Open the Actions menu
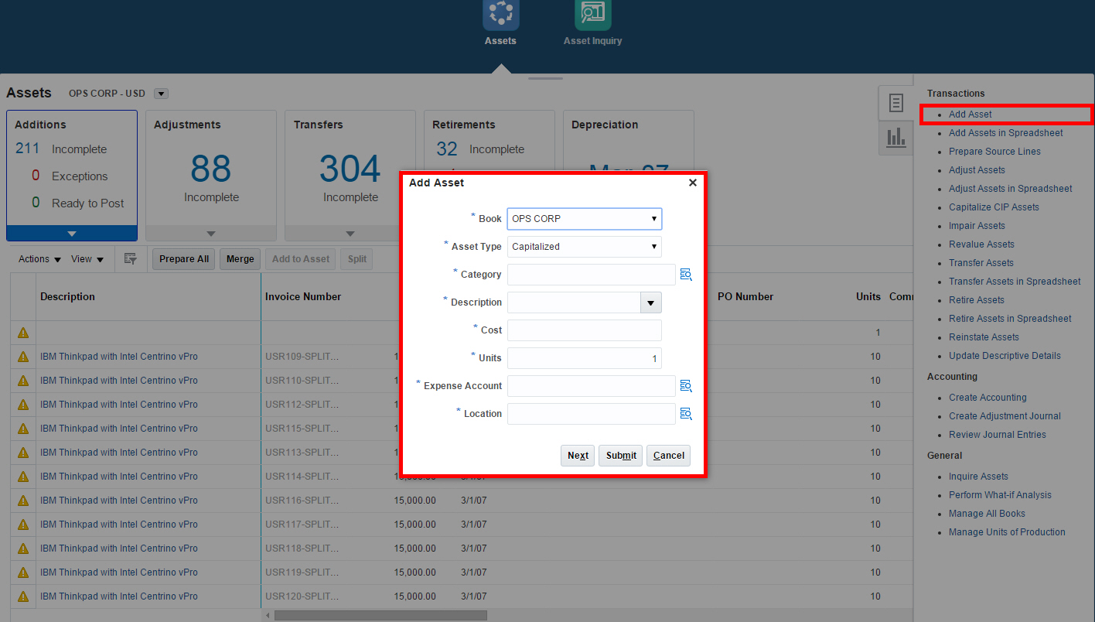Image resolution: width=1095 pixels, height=622 pixels. tap(40, 259)
